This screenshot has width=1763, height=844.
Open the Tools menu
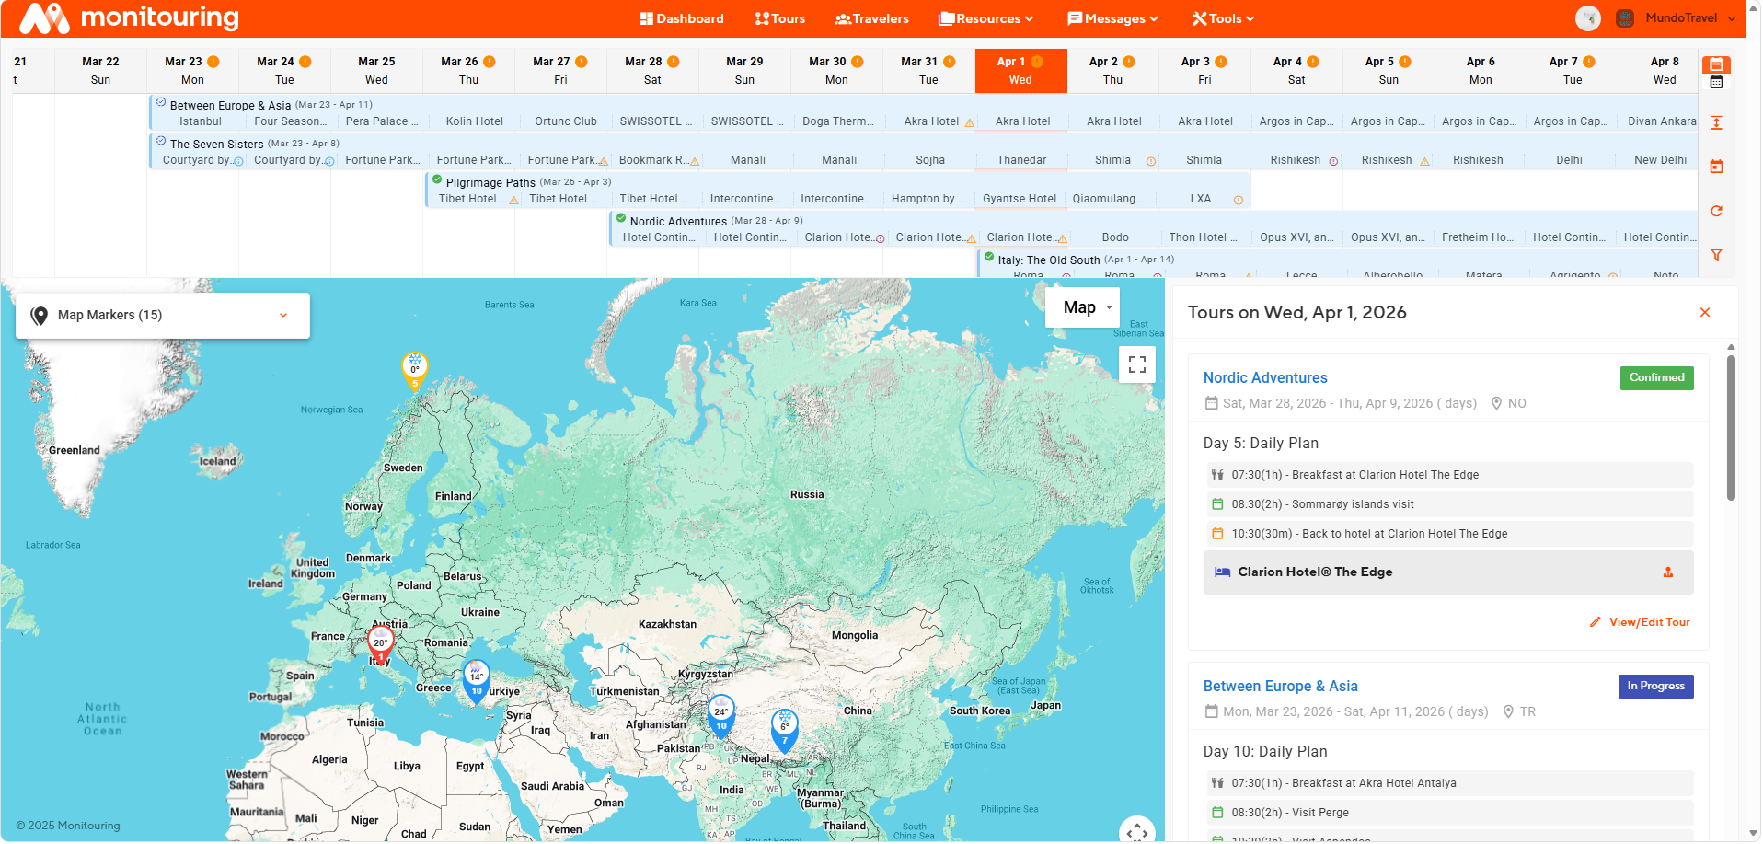coord(1223,17)
